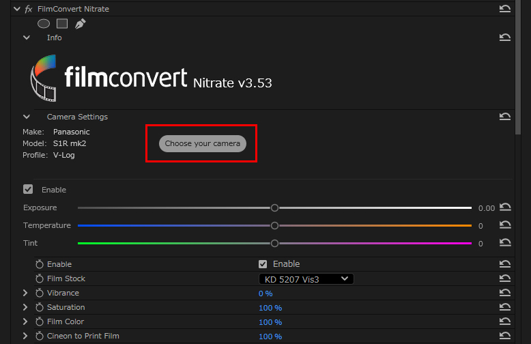Uncheck the Enable checkbox above Exposure
531x344 pixels.
pos(28,189)
